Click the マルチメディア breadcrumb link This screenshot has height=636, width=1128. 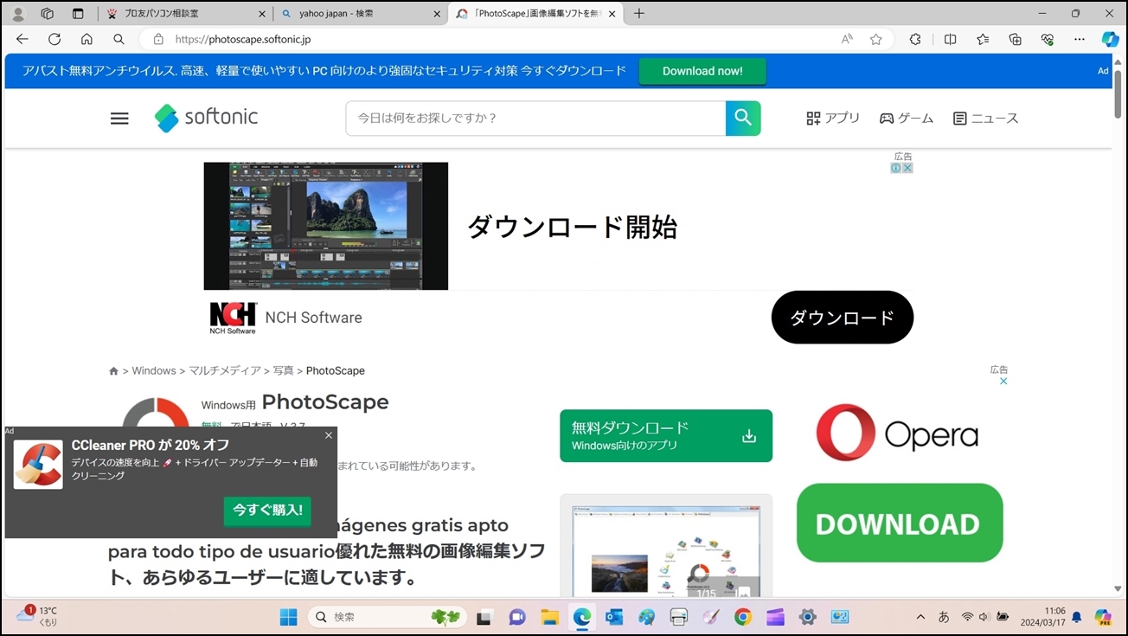point(225,370)
